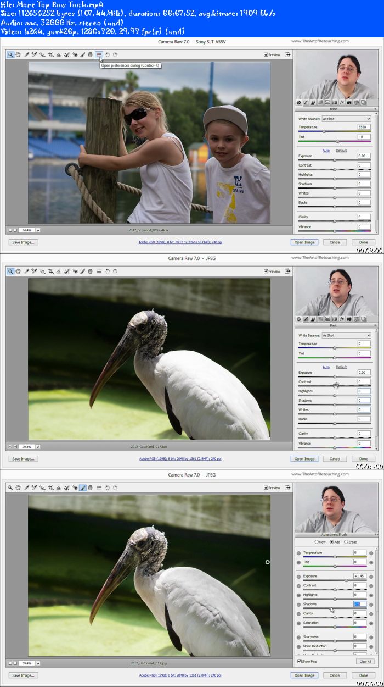Click the highlighted Adjustment Brush tool icon in the Adjustment Brush window
This screenshot has height=687, width=384.
82,487
